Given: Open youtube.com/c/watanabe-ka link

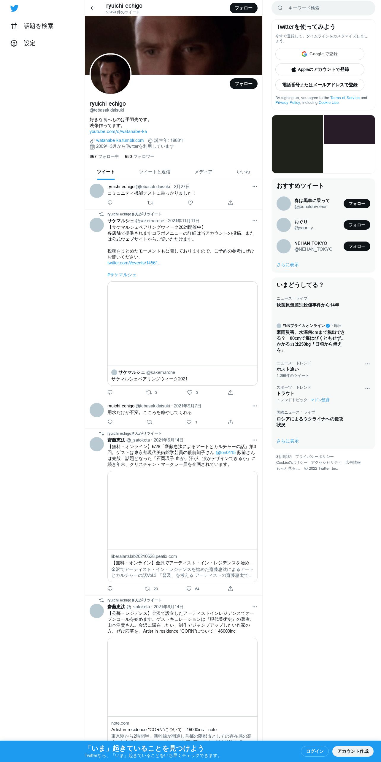Looking at the screenshot, I should point(118,131).
